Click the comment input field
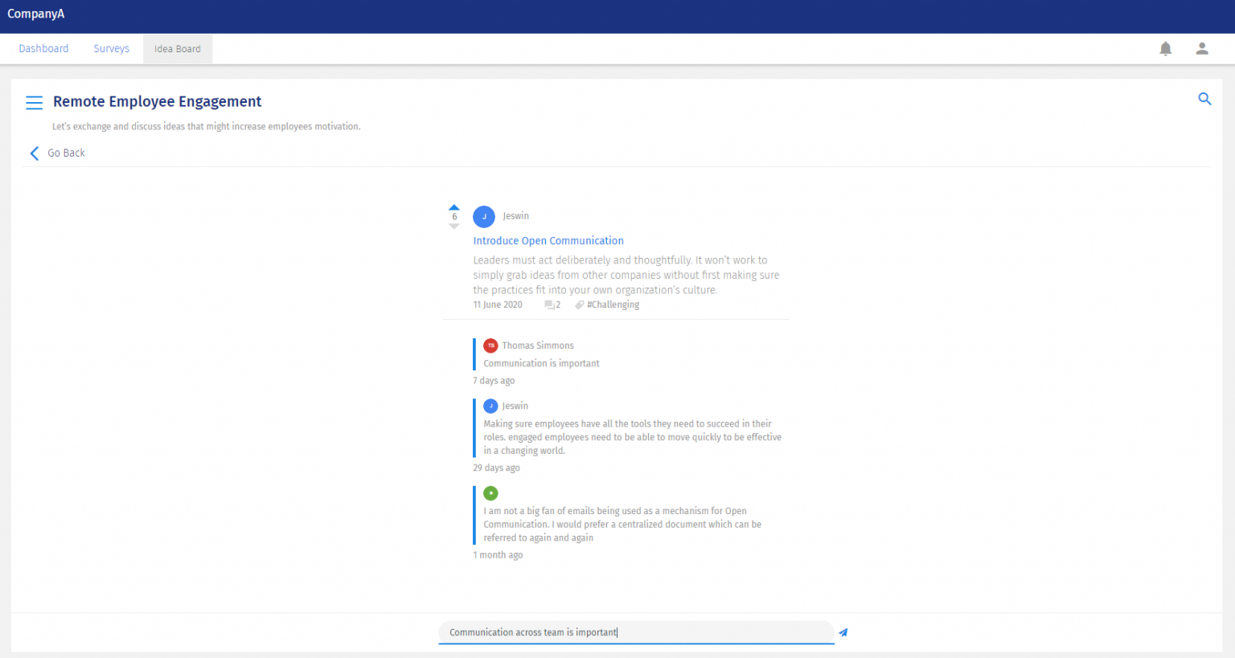The height and width of the screenshot is (658, 1235). click(635, 632)
